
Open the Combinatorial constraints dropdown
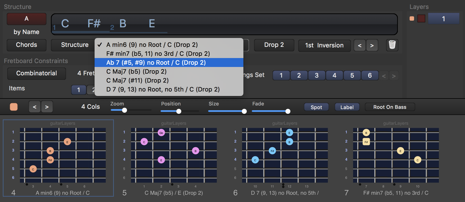(37, 73)
